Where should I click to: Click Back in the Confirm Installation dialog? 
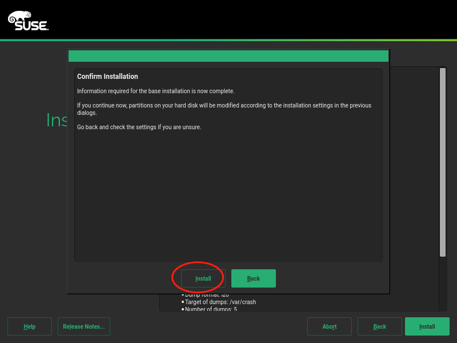point(254,278)
